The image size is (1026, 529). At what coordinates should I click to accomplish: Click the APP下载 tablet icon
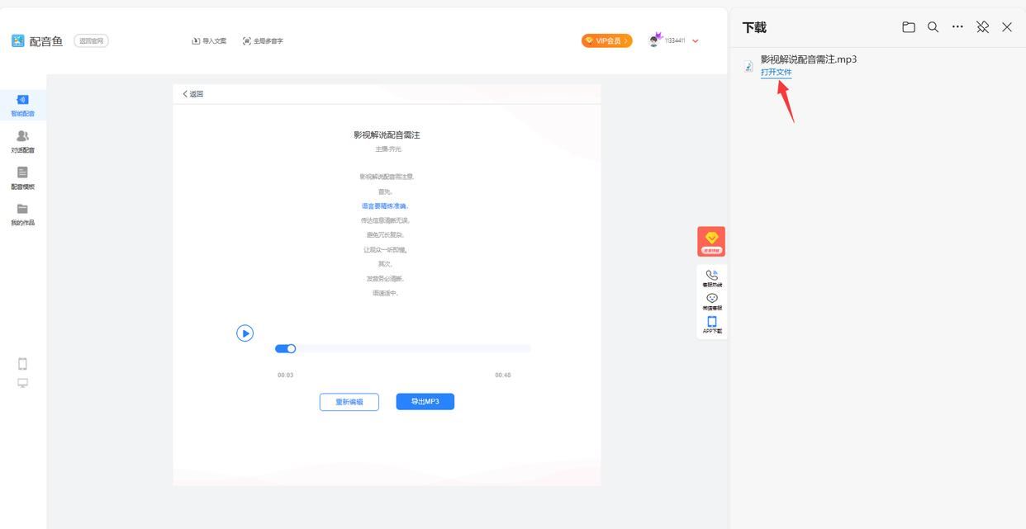pos(711,323)
